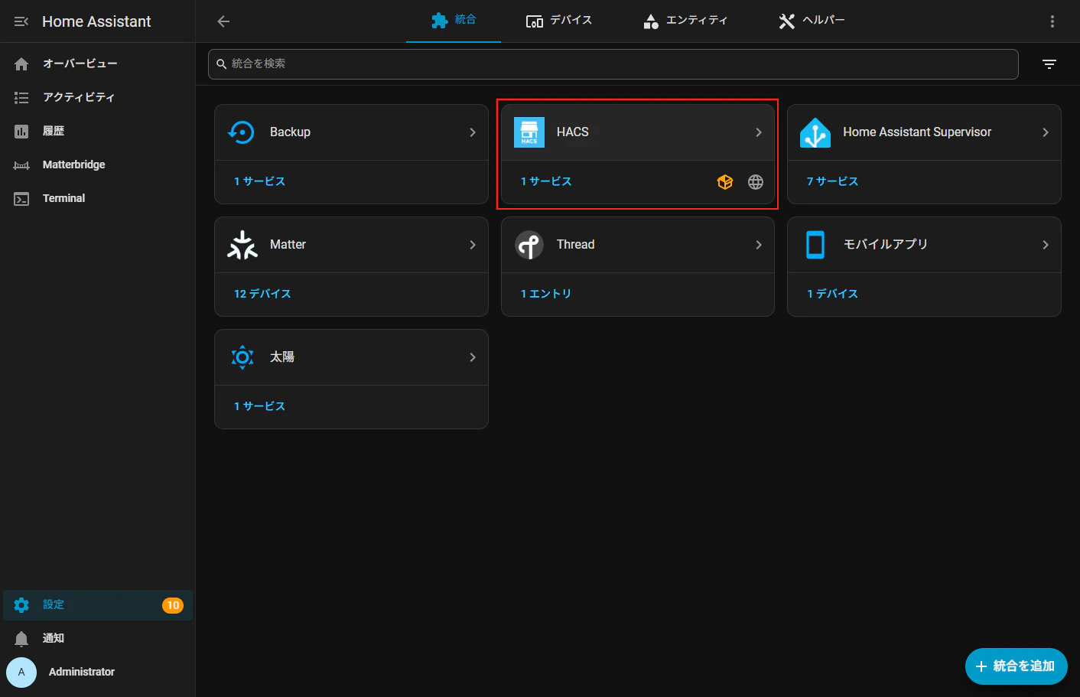Click the Home Assistant title
The width and height of the screenshot is (1080, 697).
pyautogui.click(x=96, y=21)
